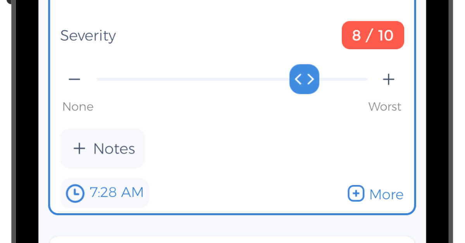
Task: Increase severity with the plus icon
Action: [x=388, y=79]
